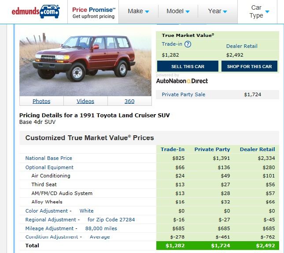Open the Optional Equipment link

[49, 167]
